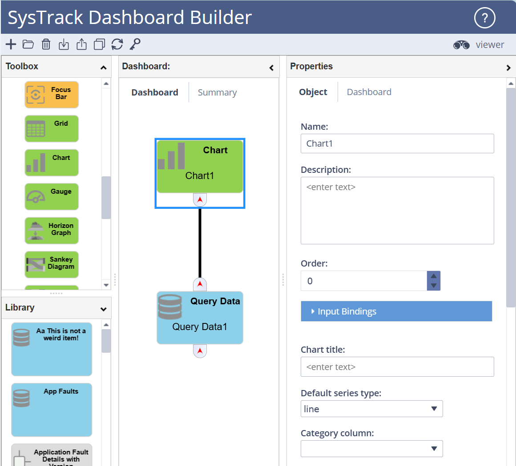Click the copy/duplicate icon in toolbar
This screenshot has width=516, height=466.
pos(99,44)
